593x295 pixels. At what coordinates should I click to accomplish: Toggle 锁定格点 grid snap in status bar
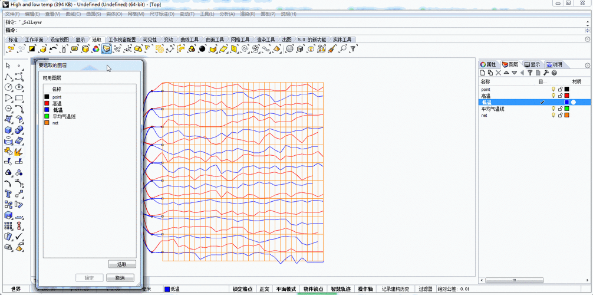point(242,289)
